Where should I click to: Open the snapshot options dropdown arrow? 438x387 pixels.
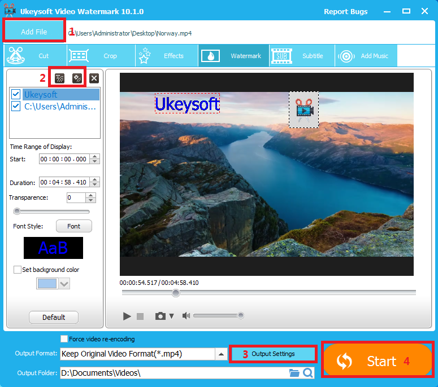[x=171, y=316]
